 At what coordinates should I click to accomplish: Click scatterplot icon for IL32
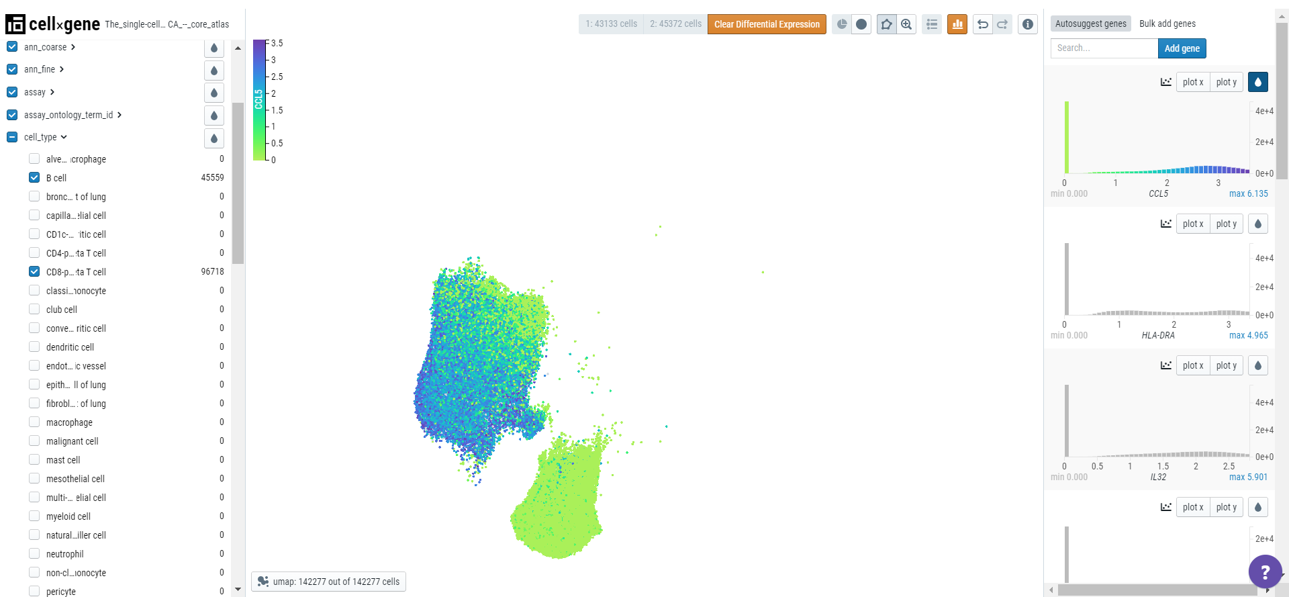(x=1166, y=365)
